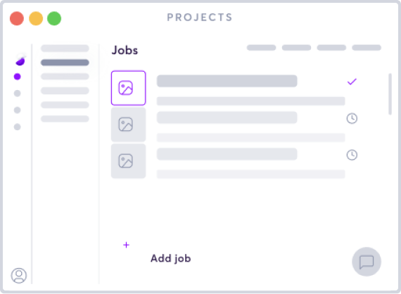Select the last gray dot in sidebar
The image size is (401, 294).
17,127
